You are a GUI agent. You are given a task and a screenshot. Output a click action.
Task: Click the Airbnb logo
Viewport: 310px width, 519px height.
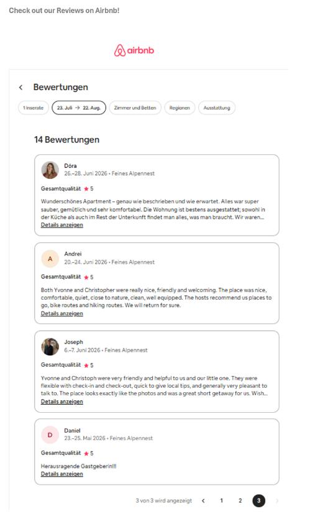pyautogui.click(x=134, y=50)
